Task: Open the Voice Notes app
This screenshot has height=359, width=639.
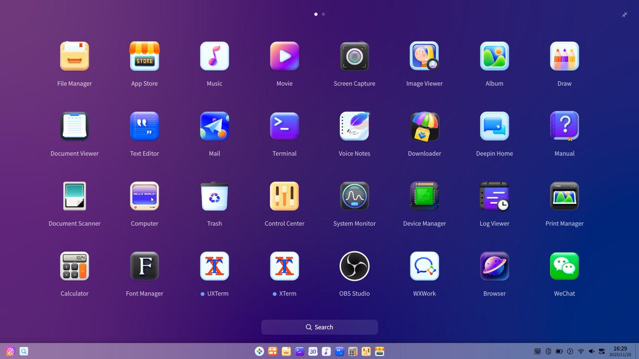Action: pos(355,126)
